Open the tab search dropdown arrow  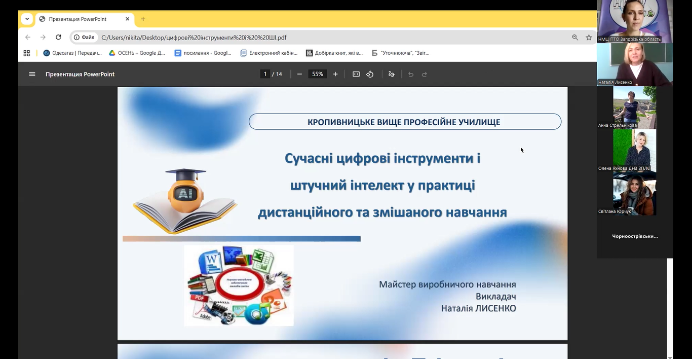click(27, 19)
